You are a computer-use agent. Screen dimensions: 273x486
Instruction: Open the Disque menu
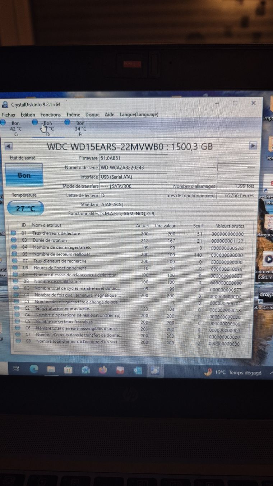pos(92,114)
